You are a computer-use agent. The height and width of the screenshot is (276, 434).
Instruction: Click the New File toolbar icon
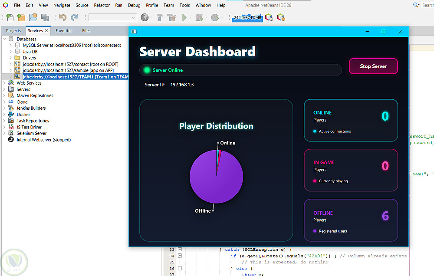[x=10, y=17]
